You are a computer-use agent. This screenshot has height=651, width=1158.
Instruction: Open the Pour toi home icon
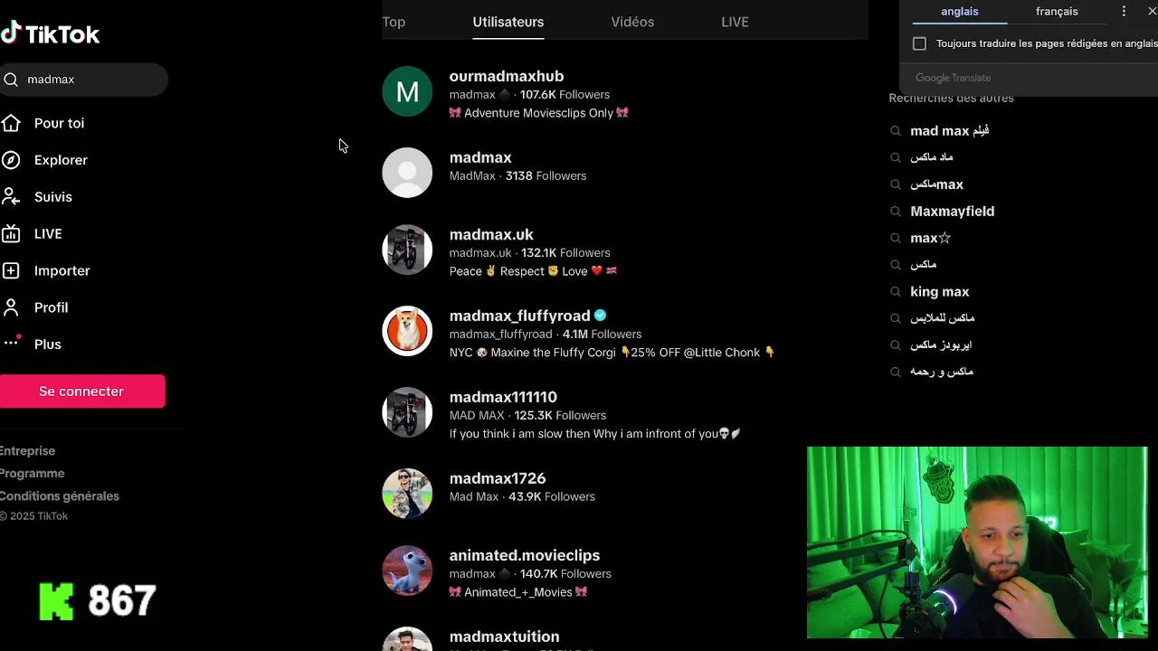pyautogui.click(x=11, y=123)
